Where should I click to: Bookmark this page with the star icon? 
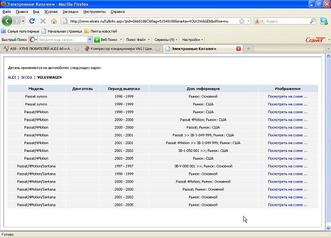pyautogui.click(x=242, y=21)
